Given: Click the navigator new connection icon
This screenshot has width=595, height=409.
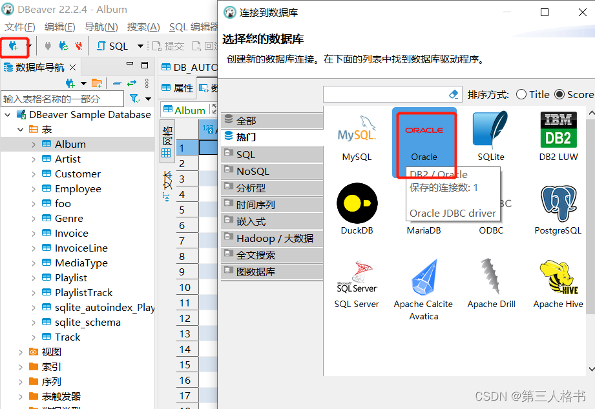Looking at the screenshot, I should [70, 83].
